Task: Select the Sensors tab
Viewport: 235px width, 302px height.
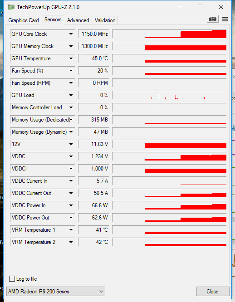Action: pyautogui.click(x=53, y=19)
